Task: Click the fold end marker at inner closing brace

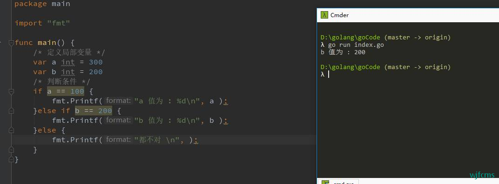Action: 12,150
